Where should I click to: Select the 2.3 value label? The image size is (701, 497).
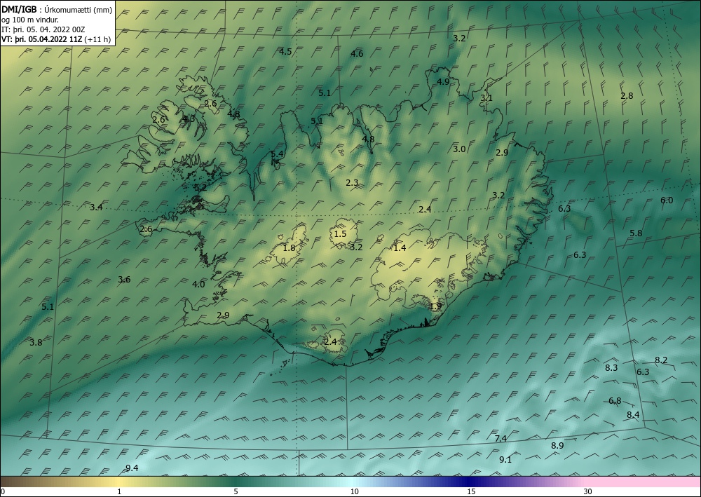[x=352, y=182]
